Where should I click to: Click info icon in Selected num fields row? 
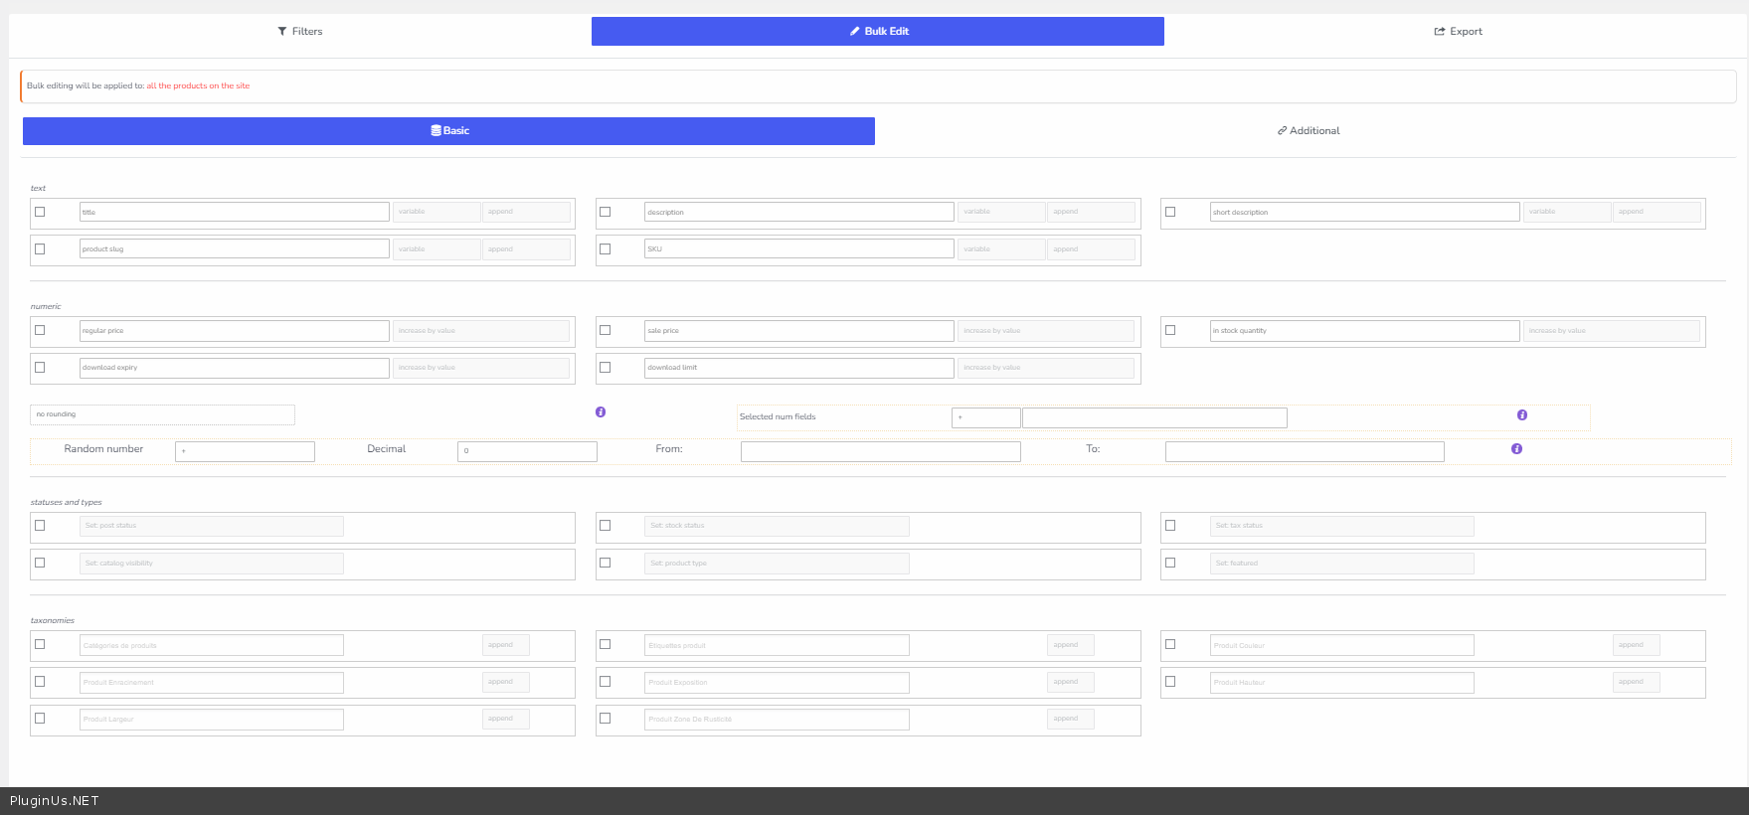1522,415
